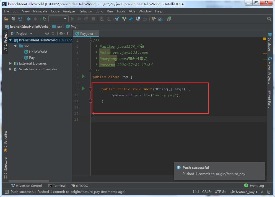275x197 pixels.
Task: Toggle the 2: Favorites side tool window
Action: click(x=6, y=141)
